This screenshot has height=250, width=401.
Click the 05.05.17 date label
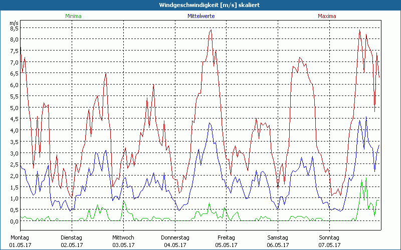227,245
